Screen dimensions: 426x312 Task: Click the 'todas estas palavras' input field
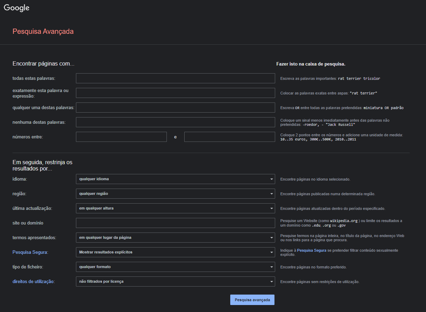[x=176, y=78]
